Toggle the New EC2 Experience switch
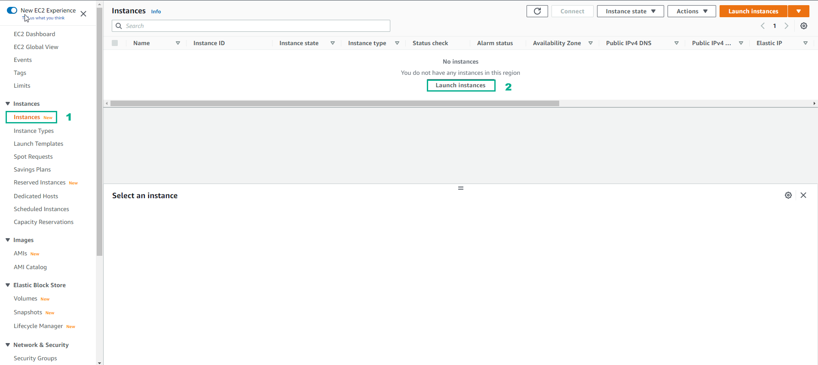This screenshot has height=365, width=818. pos(12,10)
